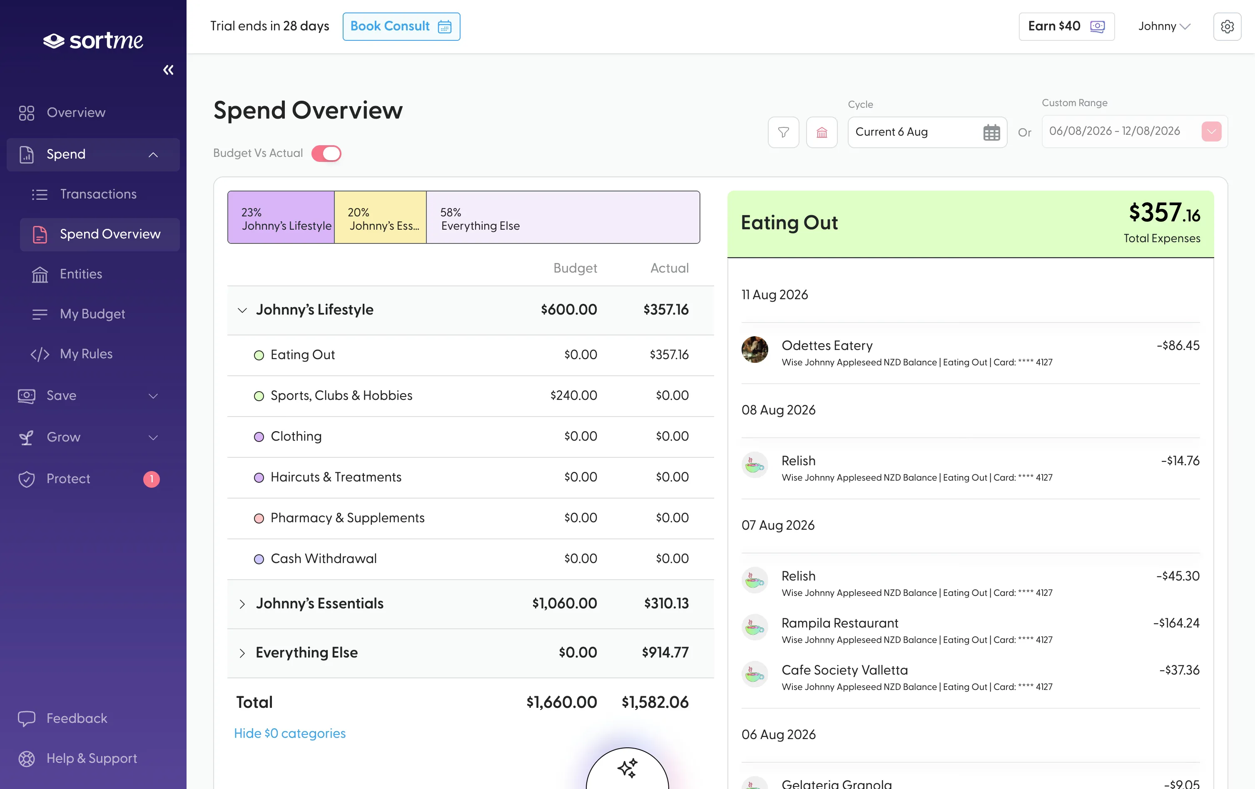Open Protect section
Screen dimensions: 1255x789
[x=68, y=479]
